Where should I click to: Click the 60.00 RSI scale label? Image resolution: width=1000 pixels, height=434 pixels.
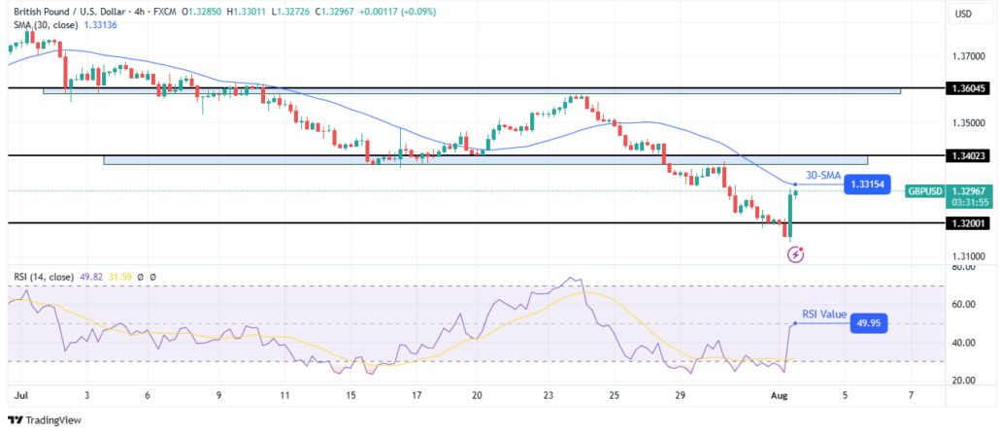tap(962, 305)
